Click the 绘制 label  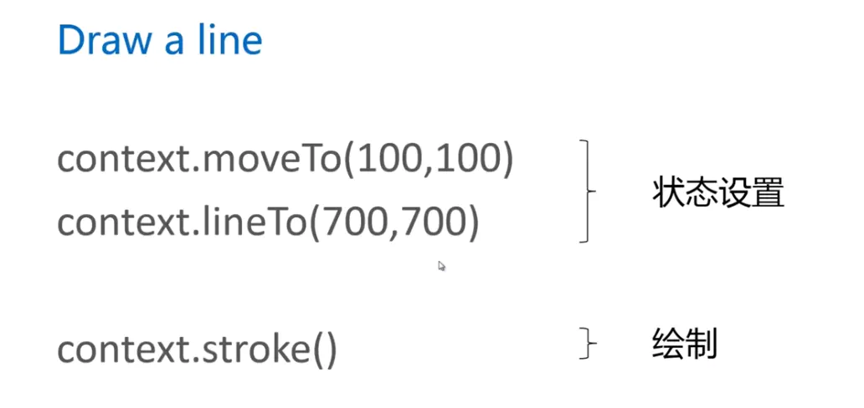[684, 344]
